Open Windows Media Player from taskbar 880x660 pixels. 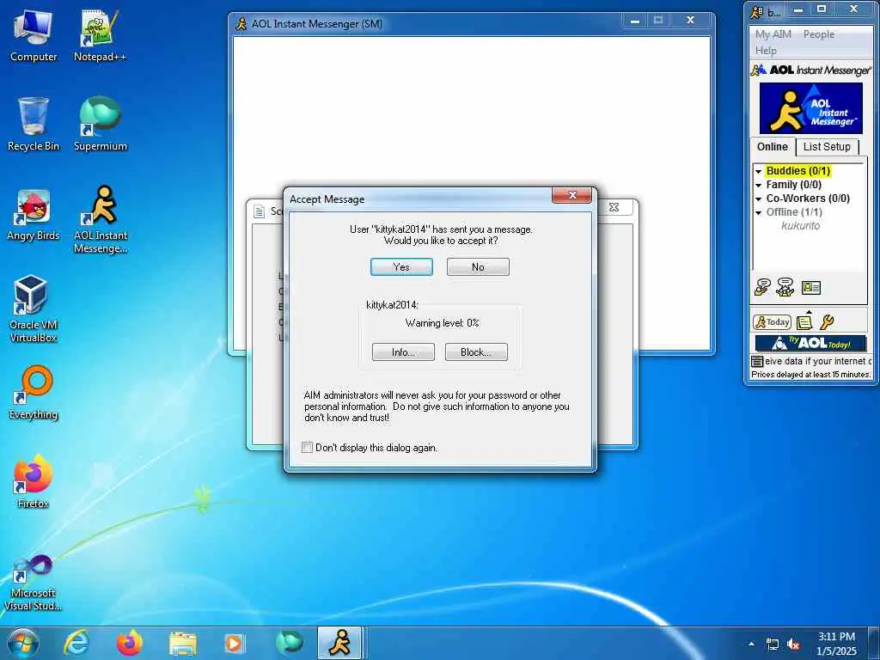coord(234,643)
